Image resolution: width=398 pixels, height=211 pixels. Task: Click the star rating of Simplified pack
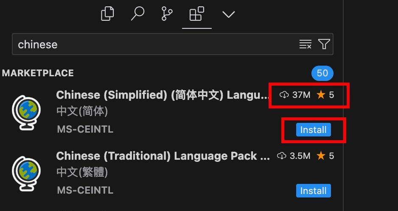(x=325, y=95)
